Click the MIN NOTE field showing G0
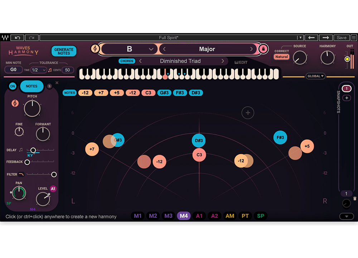The width and height of the screenshot is (358, 258). (x=14, y=70)
